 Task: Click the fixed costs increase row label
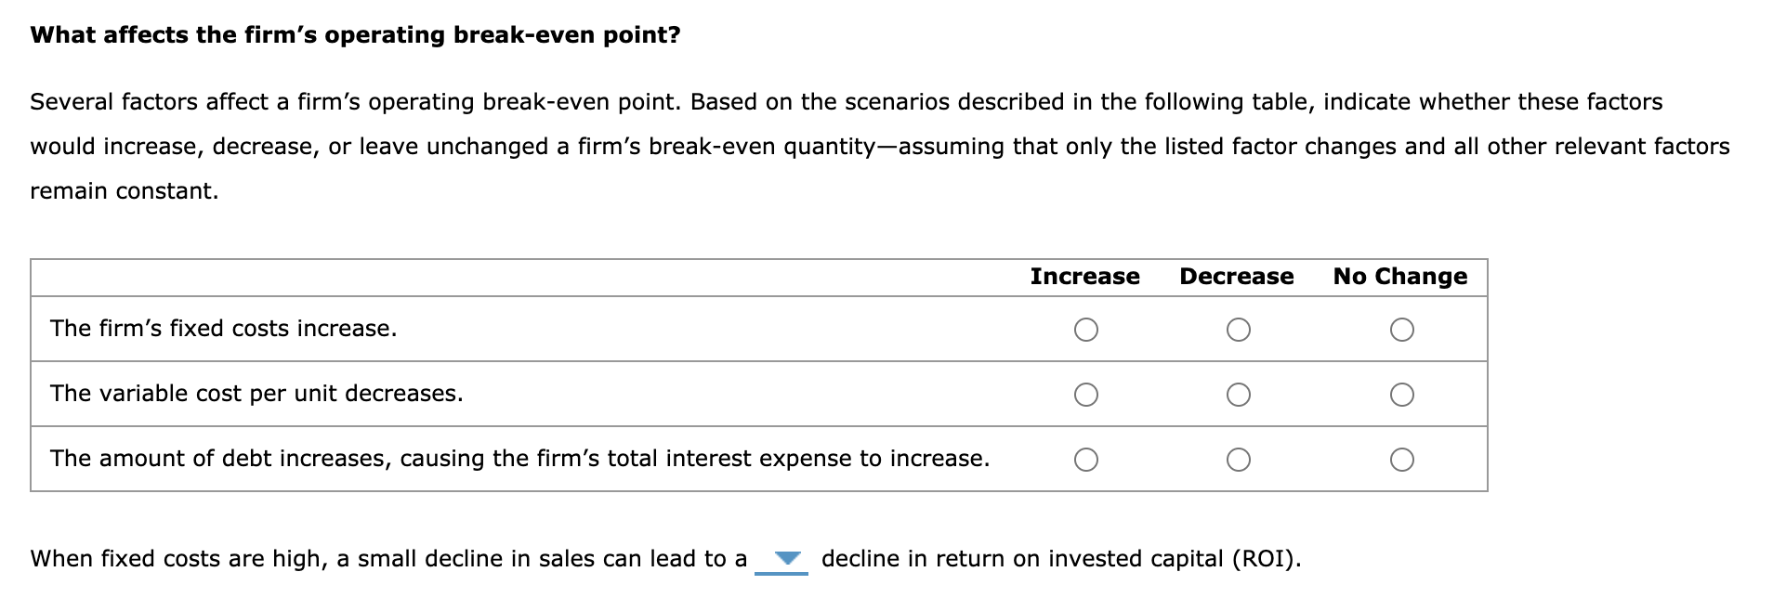tap(223, 328)
